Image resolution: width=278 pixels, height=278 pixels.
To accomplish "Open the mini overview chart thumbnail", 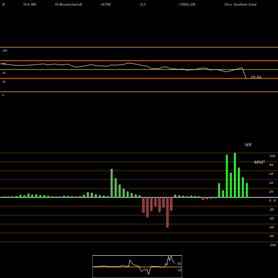I will (x=137, y=266).
